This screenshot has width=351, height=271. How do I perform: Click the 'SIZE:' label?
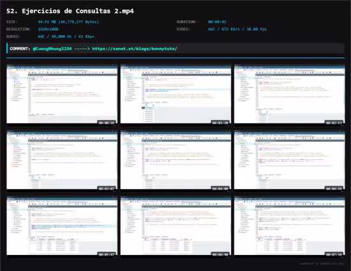coord(12,22)
